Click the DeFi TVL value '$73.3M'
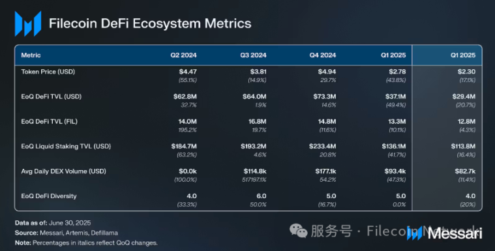The image size is (495, 251). click(325, 96)
